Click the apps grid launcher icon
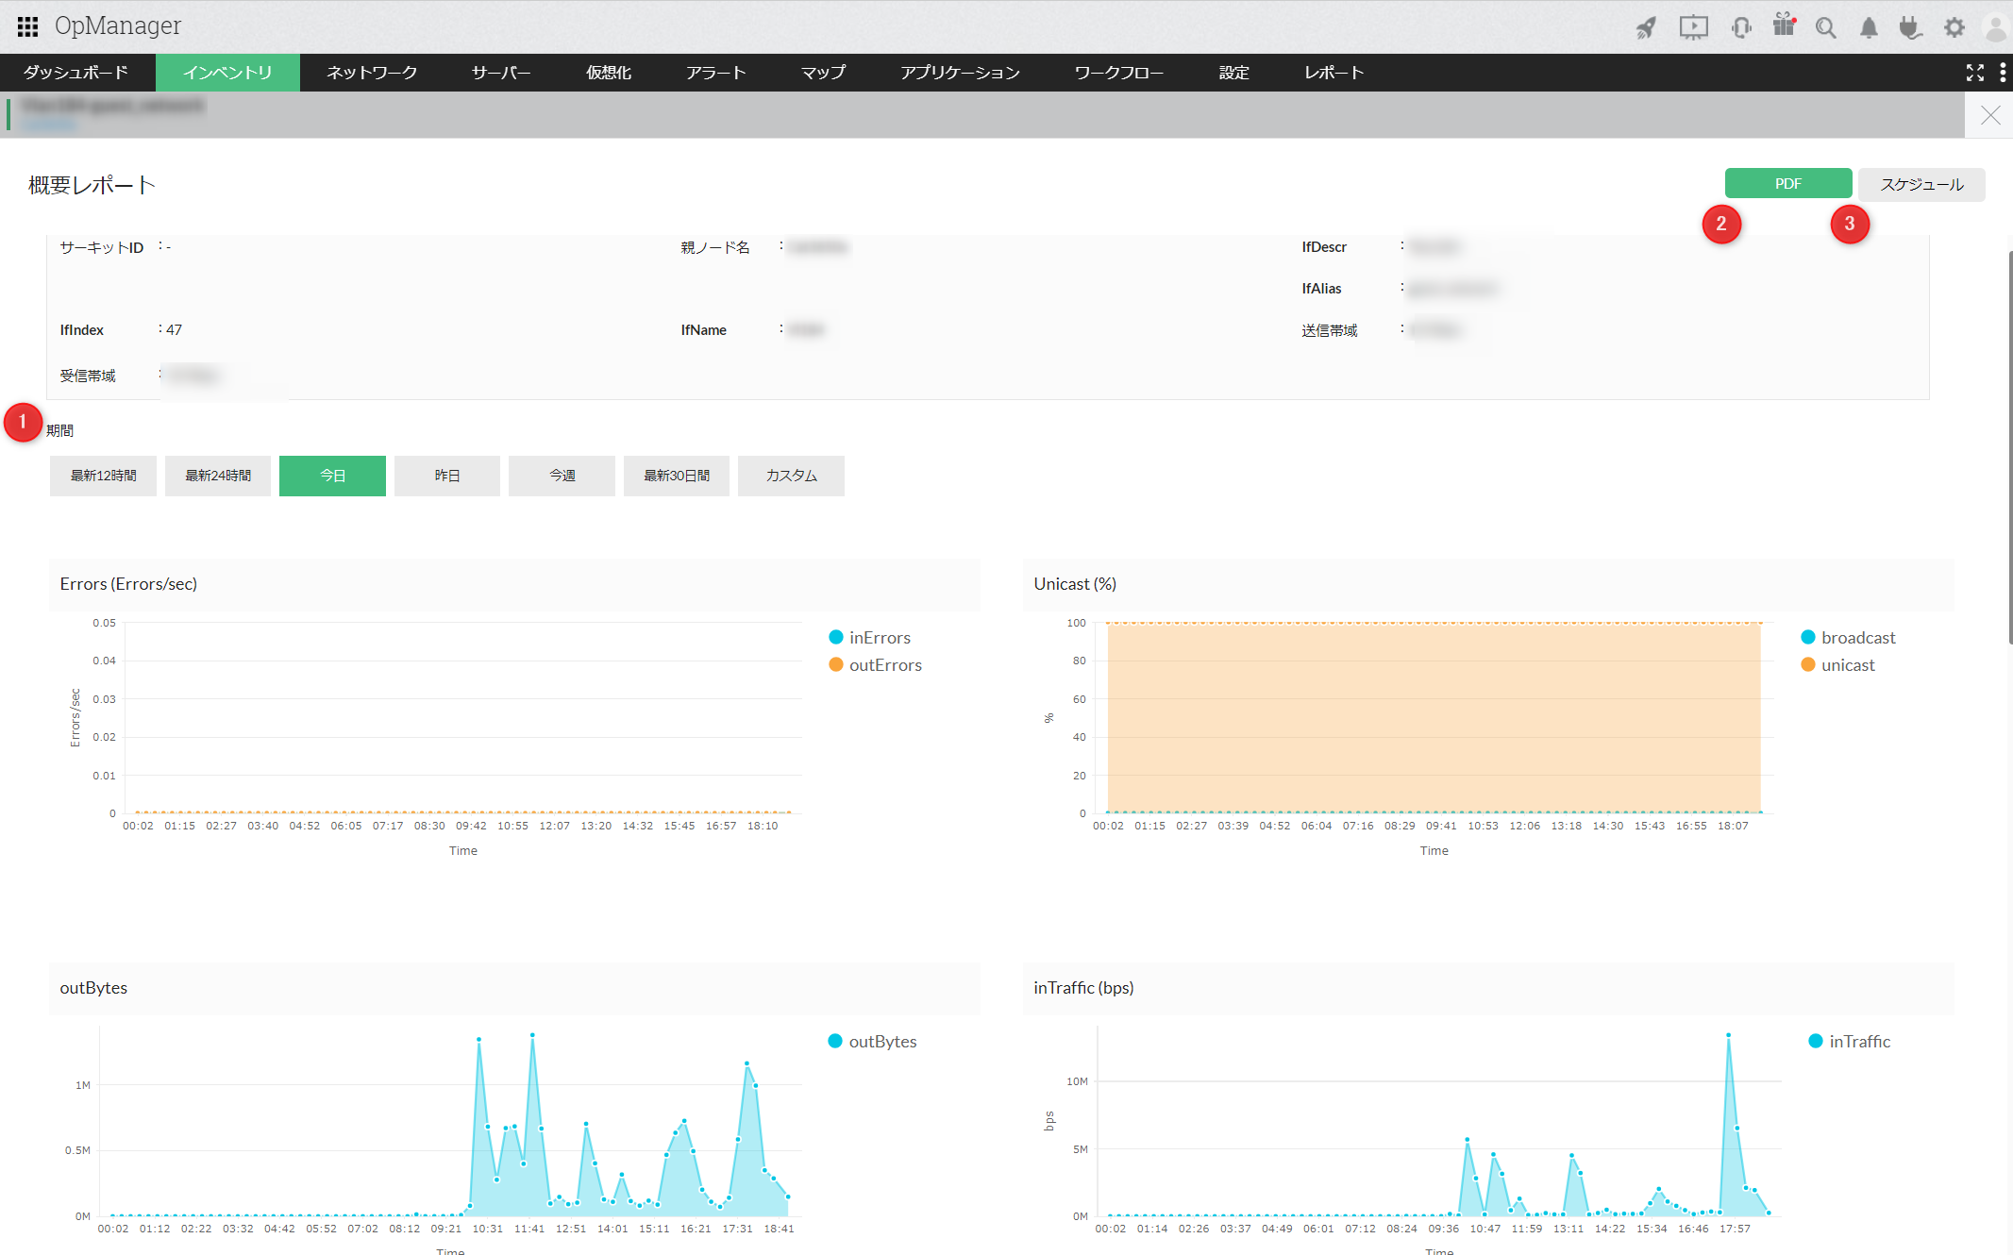Screen dimensions: 2013x1255 pos(27,25)
